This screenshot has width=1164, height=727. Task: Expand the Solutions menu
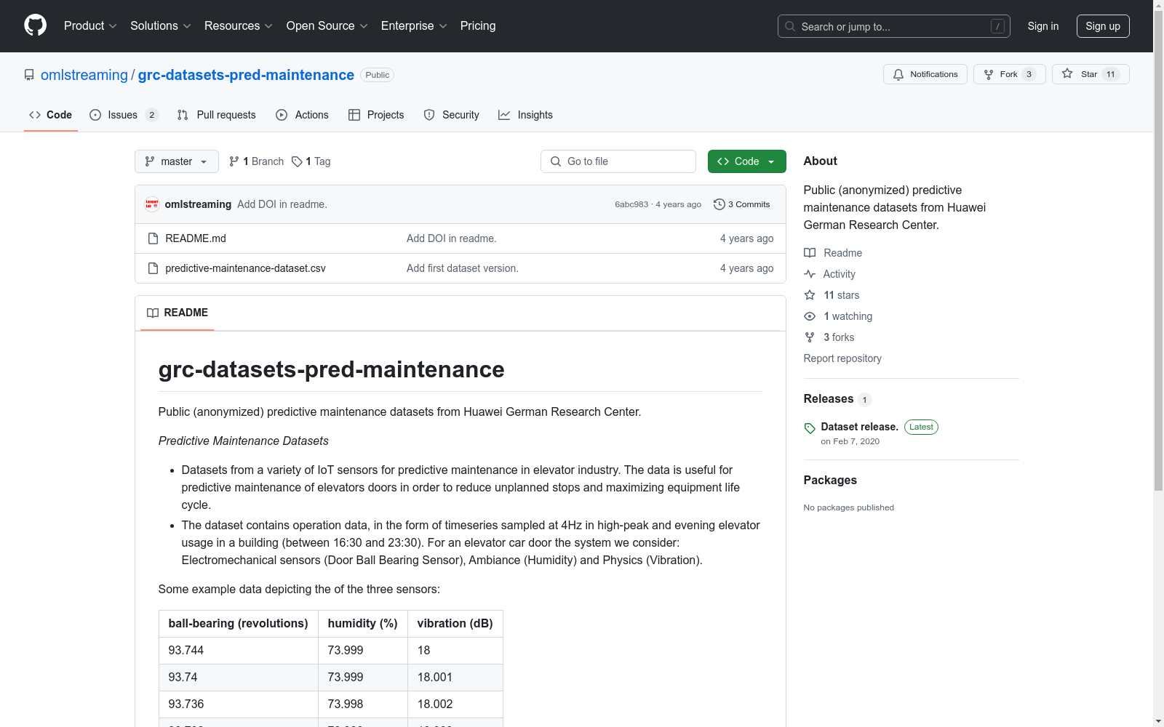[160, 26]
